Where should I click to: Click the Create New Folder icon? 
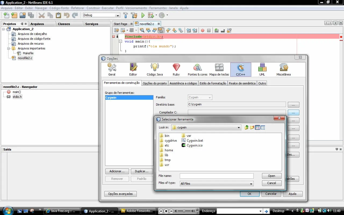[x=252, y=127]
